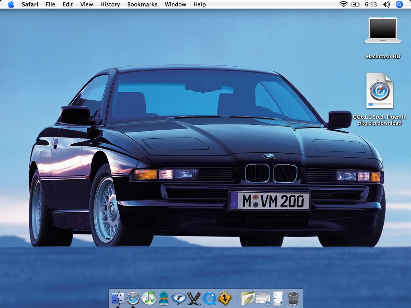Click the teal duck dock icon
Viewport: 411px width, 308px height.
click(x=163, y=298)
